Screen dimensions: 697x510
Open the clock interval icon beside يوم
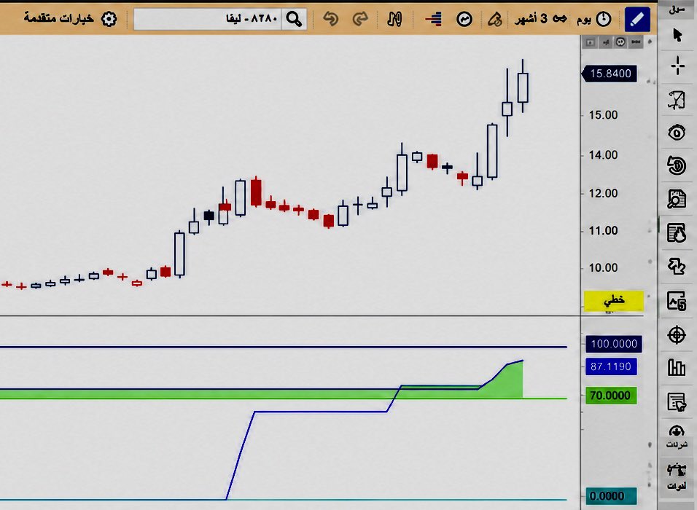point(603,19)
